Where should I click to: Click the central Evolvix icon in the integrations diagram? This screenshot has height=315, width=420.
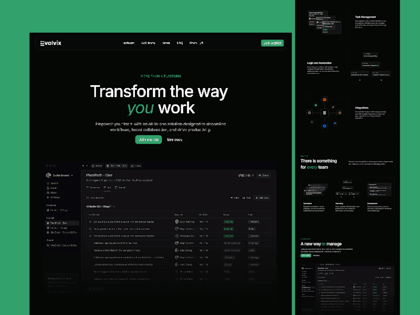324,113
